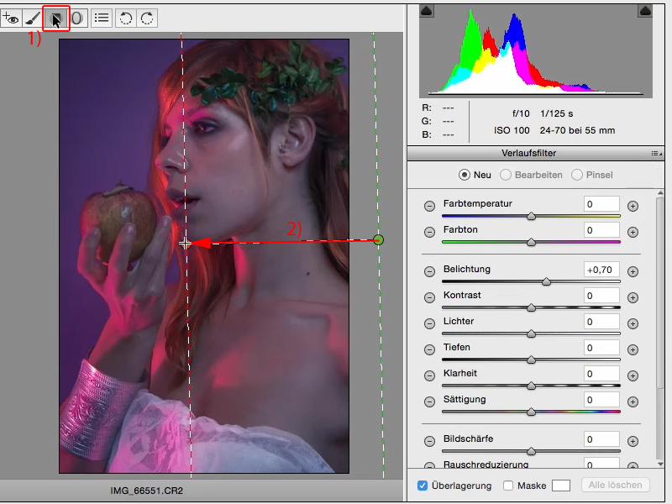Click the Lichter slider handle
Viewport: 672px width, 504px height.
[531, 333]
